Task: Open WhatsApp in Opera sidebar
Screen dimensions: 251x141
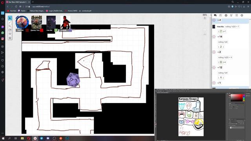Action: tap(3, 33)
